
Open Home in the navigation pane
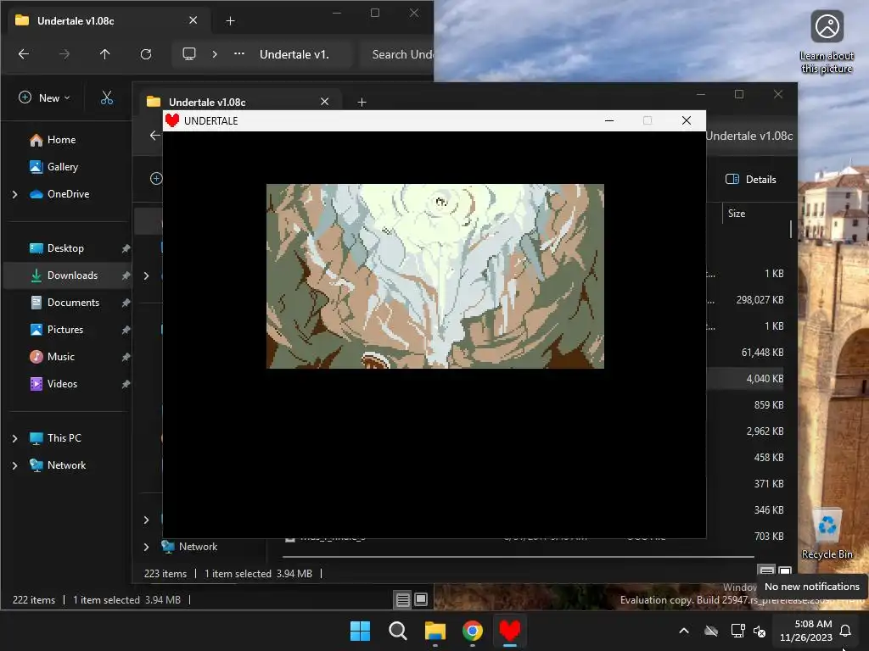click(61, 140)
